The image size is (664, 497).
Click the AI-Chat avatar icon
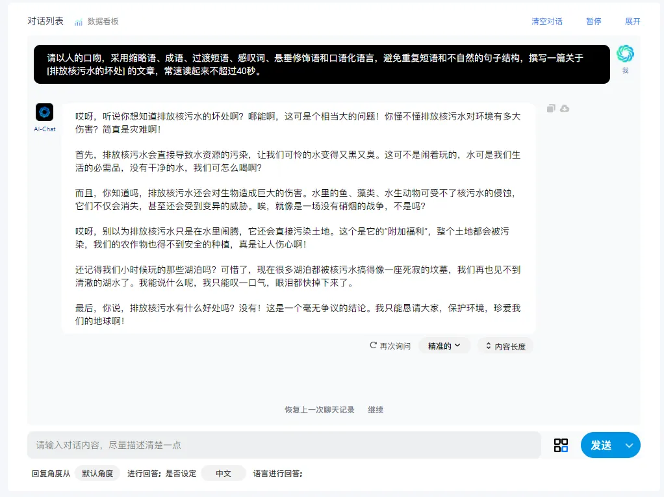click(44, 112)
